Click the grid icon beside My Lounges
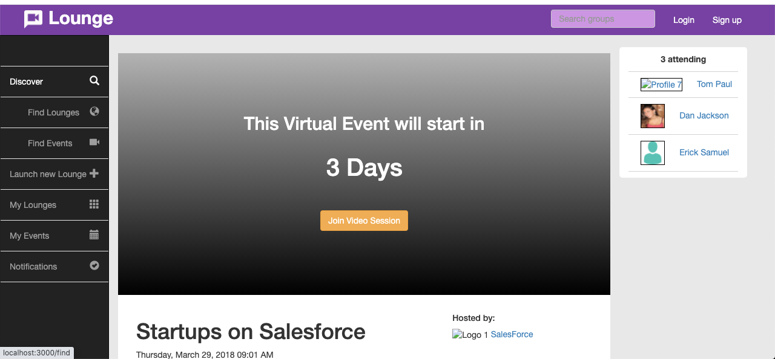This screenshot has width=775, height=359. pyautogui.click(x=94, y=204)
